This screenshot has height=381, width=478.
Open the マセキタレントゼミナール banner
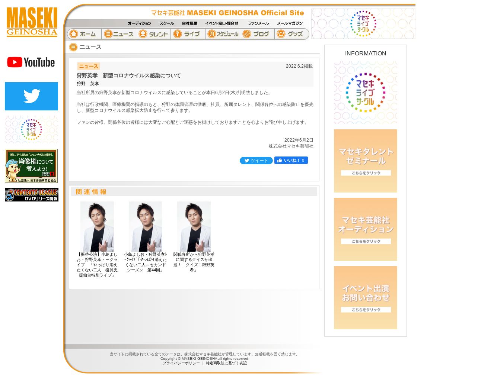coord(366,161)
